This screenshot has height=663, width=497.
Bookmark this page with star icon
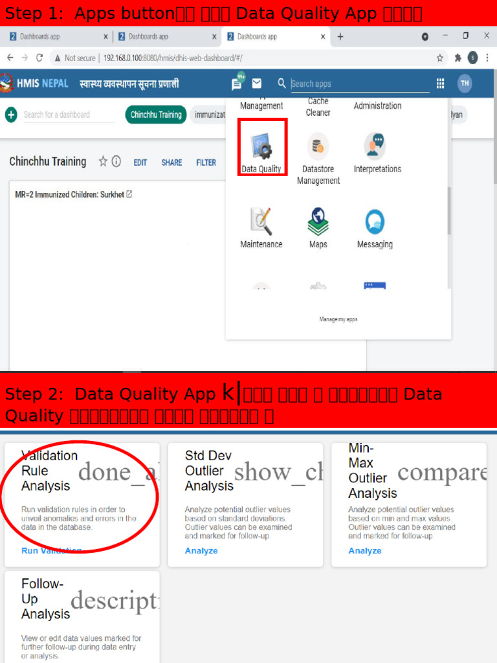pyautogui.click(x=440, y=58)
